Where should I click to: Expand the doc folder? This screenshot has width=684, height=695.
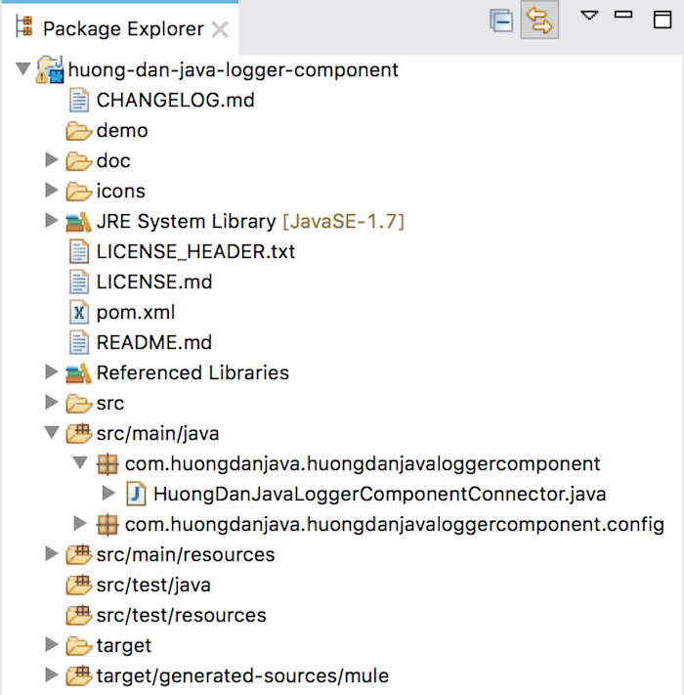(52, 160)
